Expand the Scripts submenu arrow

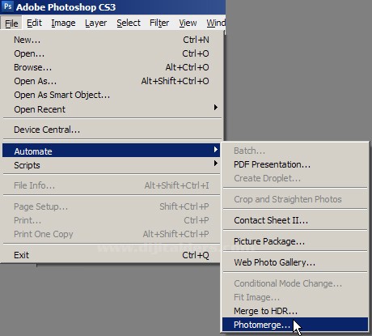click(x=215, y=164)
